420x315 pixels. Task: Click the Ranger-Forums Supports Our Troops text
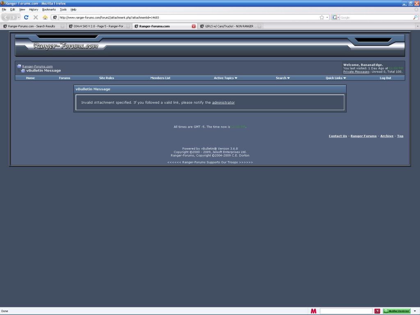tap(210, 162)
